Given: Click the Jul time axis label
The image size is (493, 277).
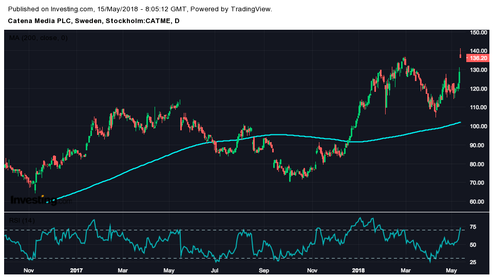Looking at the screenshot, I should click(x=215, y=270).
